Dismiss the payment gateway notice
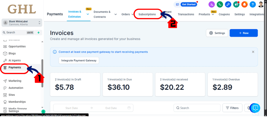Image resolution: width=267 pixels, height=118 pixels. 253,52
